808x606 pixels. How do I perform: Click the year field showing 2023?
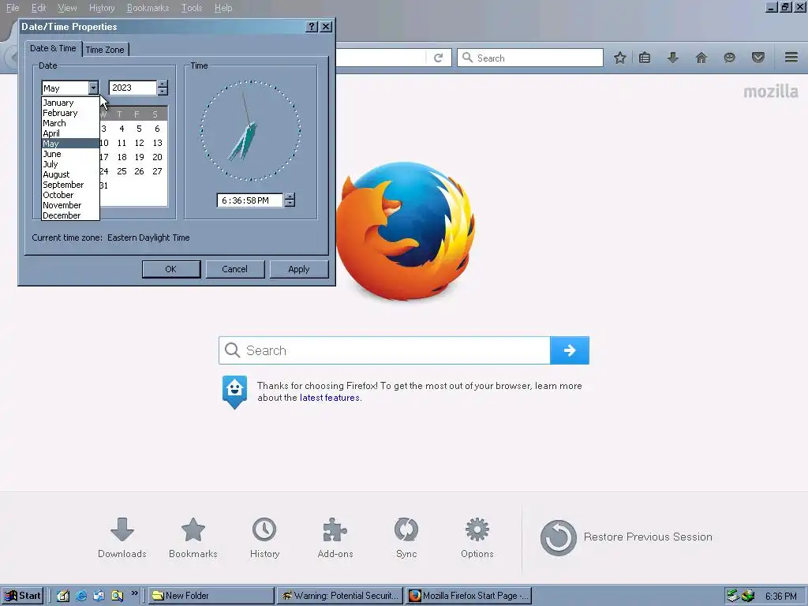(133, 88)
